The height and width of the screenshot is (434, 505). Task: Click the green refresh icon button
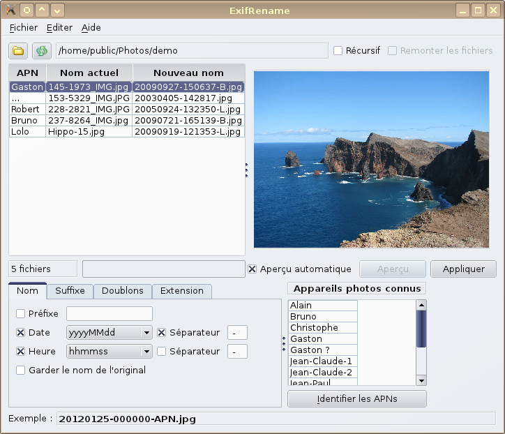42,50
